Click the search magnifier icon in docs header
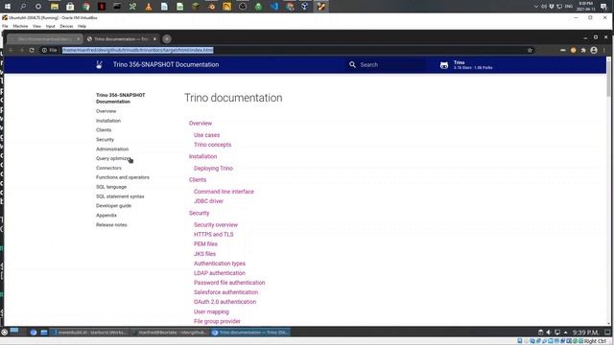The width and height of the screenshot is (614, 345). tap(352, 64)
